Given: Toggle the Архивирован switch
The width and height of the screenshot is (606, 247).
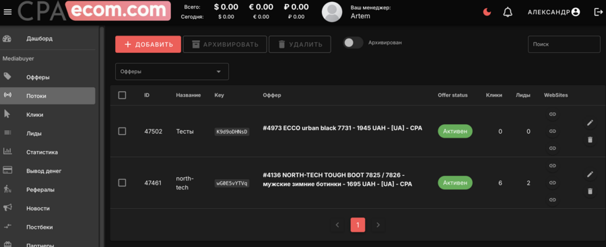Looking at the screenshot, I should click(x=353, y=43).
